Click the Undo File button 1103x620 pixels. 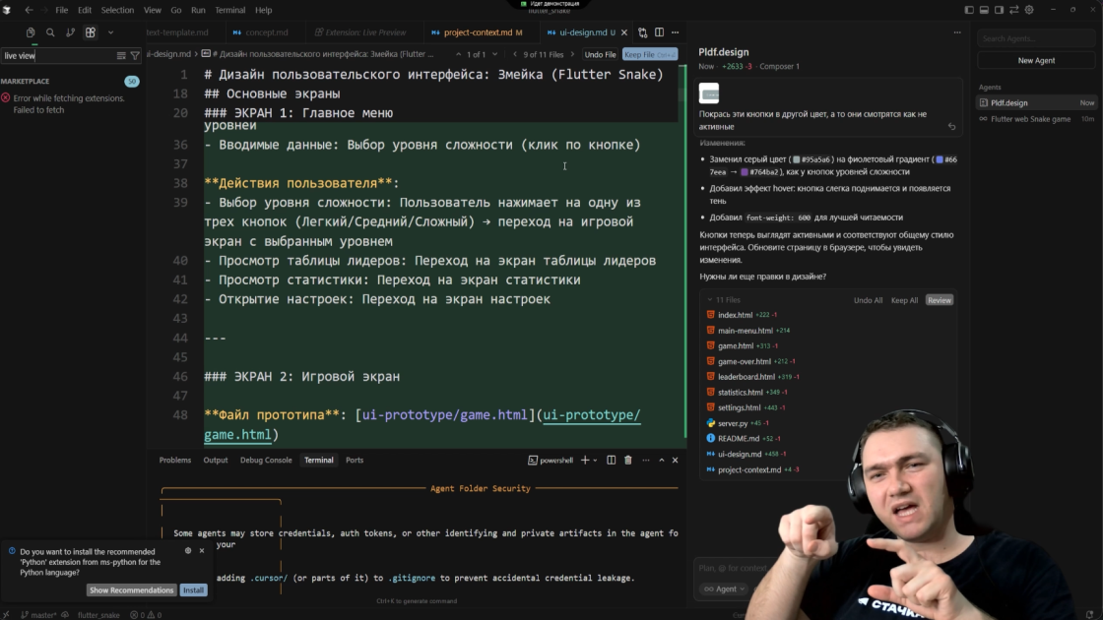click(600, 55)
